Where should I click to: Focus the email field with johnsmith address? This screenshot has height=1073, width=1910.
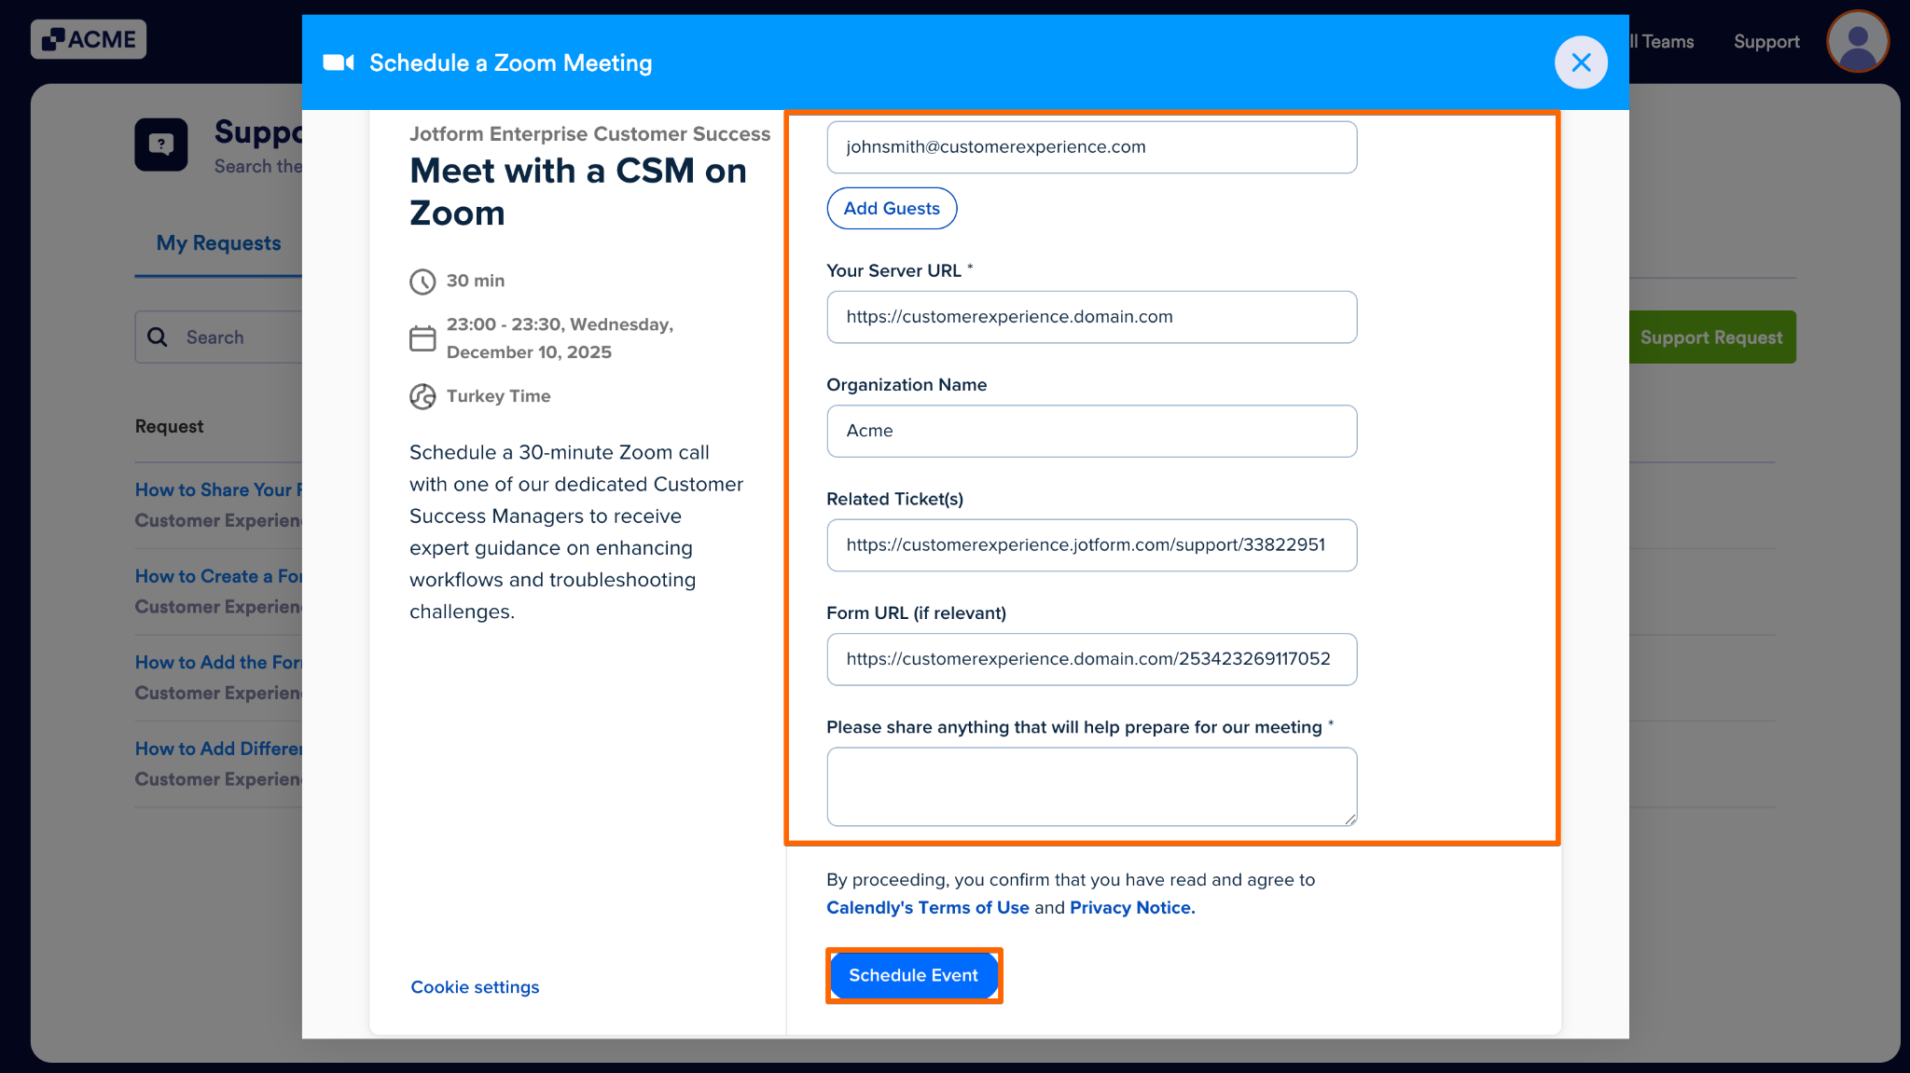1092,147
